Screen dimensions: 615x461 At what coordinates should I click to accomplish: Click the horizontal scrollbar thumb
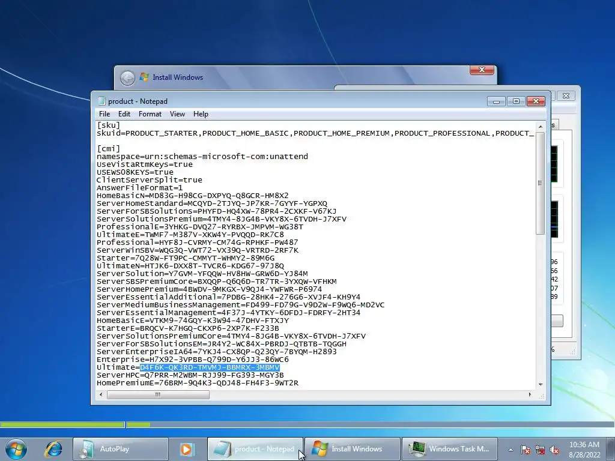click(158, 394)
